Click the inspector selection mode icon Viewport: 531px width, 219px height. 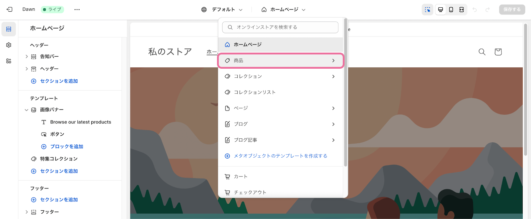427,10
